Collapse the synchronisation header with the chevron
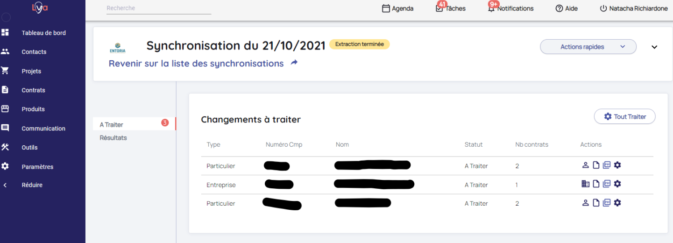The height and width of the screenshot is (243, 673). 654,47
